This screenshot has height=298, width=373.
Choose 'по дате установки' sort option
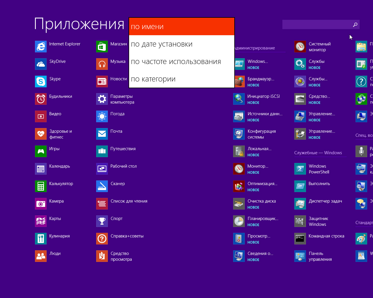point(182,44)
